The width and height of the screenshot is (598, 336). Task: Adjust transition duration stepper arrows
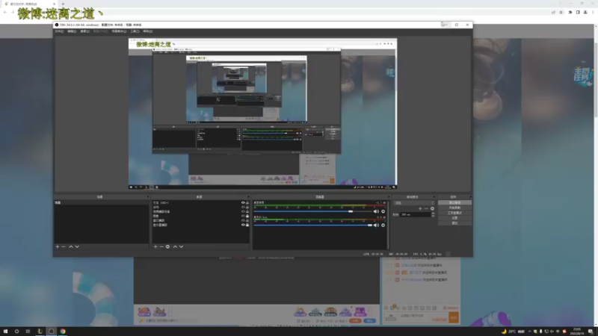pos(433,215)
